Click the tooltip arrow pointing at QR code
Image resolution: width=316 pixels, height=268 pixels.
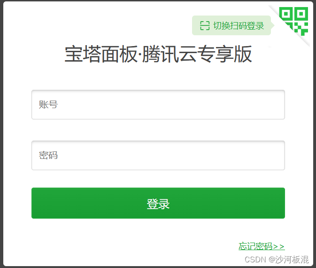click(272, 25)
